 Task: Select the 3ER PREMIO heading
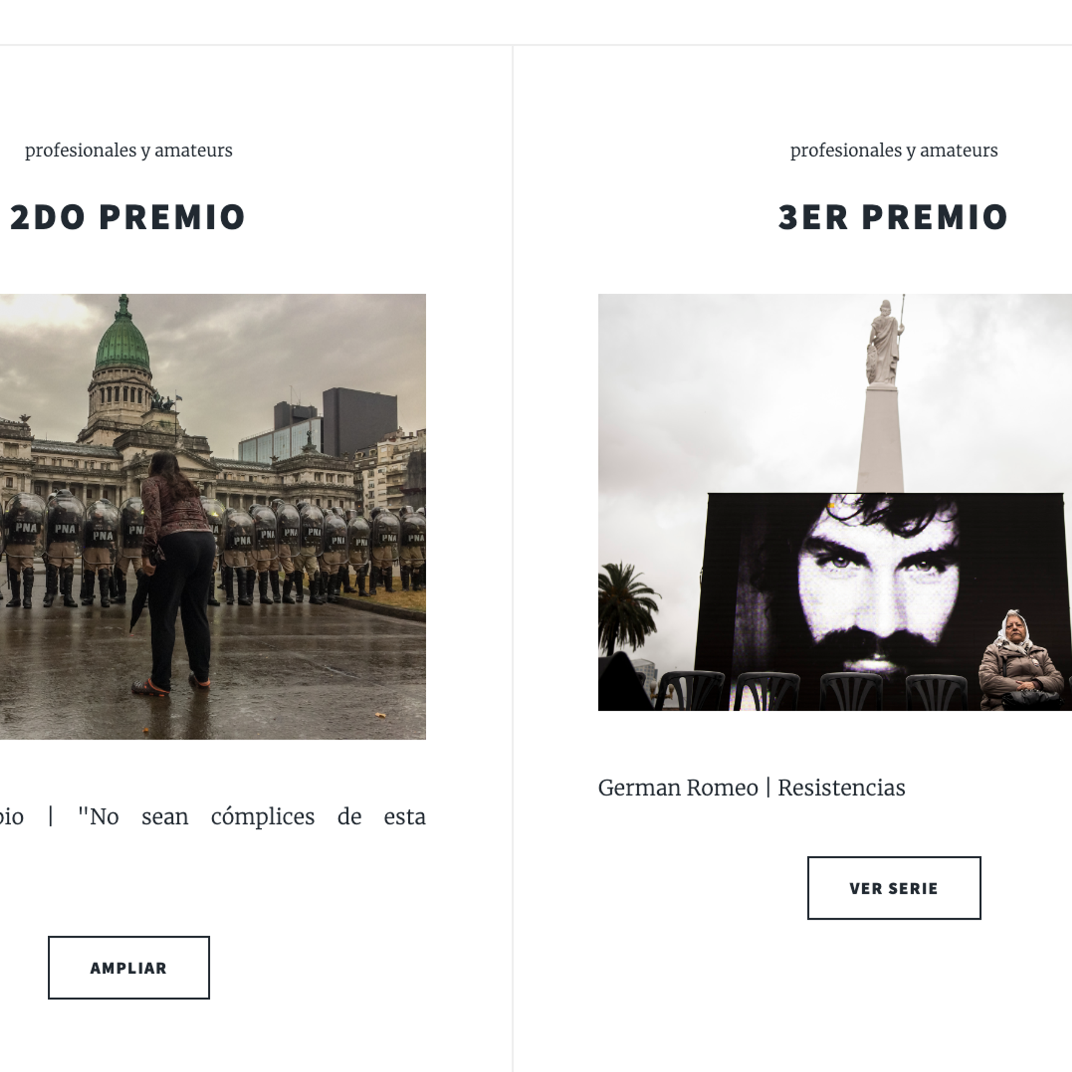pyautogui.click(x=893, y=217)
